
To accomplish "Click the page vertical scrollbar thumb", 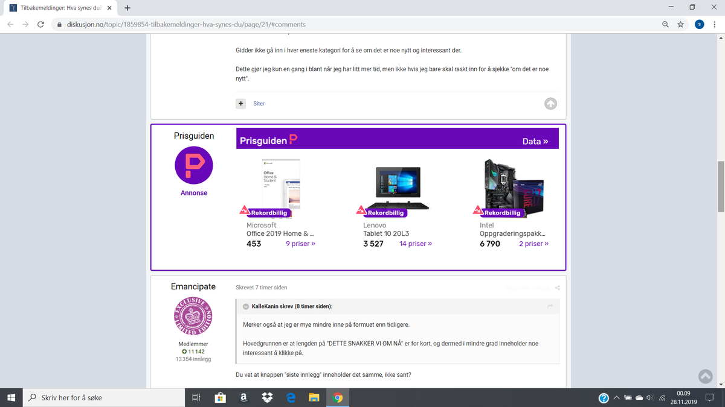I will pyautogui.click(x=720, y=186).
